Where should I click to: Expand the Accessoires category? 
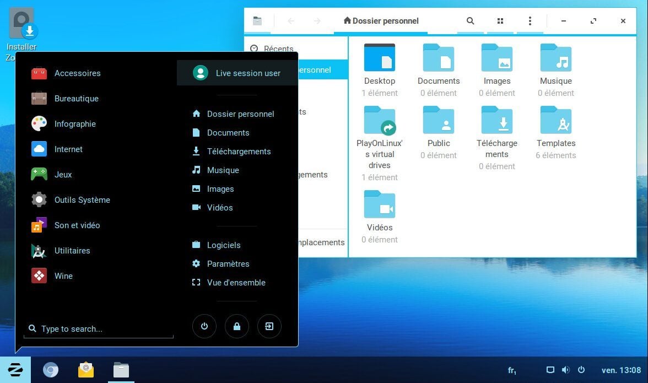coord(77,73)
